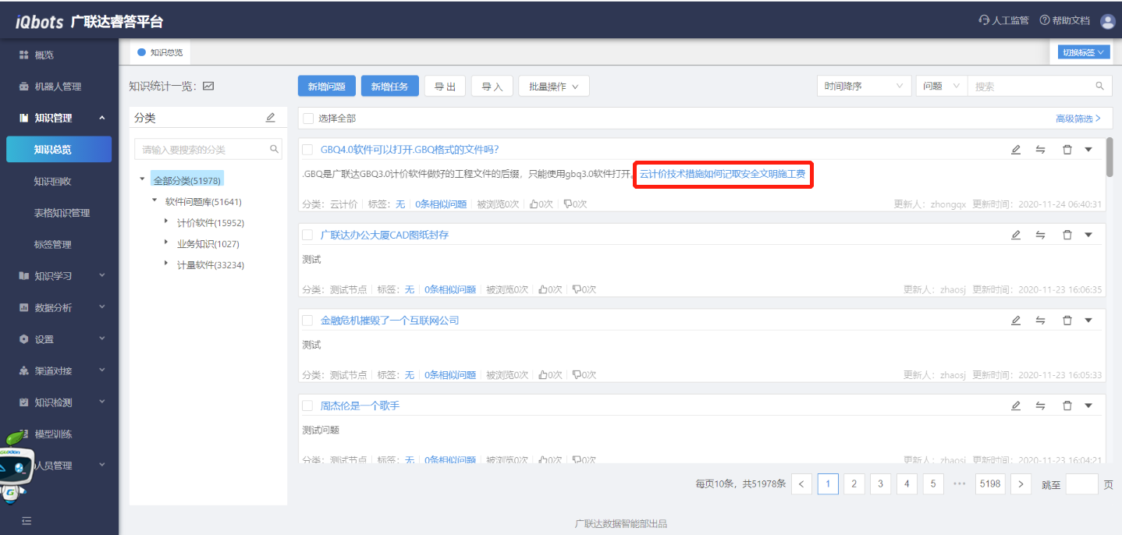Tick the checkbox for 周杰伦是一个歌手
1122x535 pixels.
pyautogui.click(x=307, y=406)
